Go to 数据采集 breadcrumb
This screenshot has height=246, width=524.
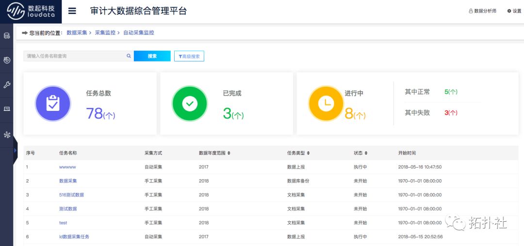pos(77,33)
